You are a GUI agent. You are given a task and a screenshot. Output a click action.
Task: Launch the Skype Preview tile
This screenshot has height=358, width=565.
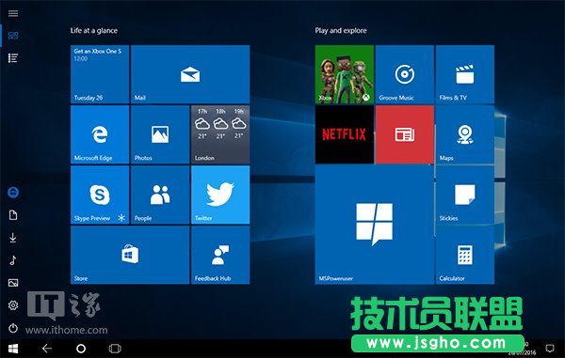100,195
